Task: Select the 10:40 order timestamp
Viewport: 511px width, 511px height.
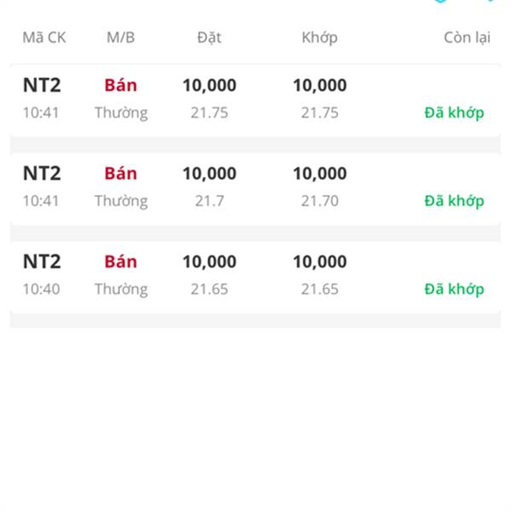Action: 41,289
